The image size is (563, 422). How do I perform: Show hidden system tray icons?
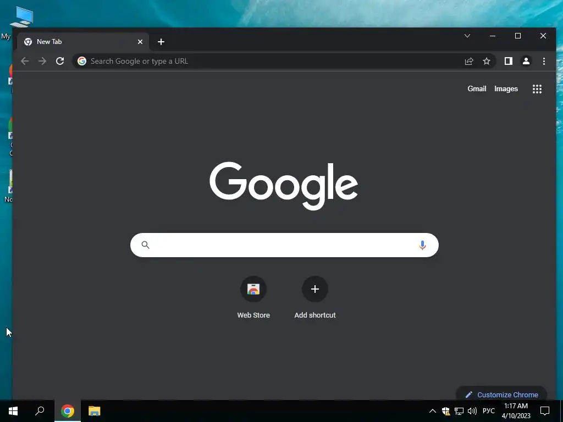433,411
